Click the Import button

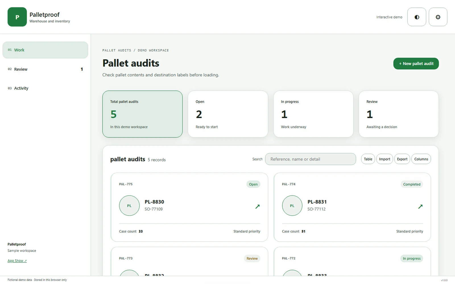(x=384, y=159)
